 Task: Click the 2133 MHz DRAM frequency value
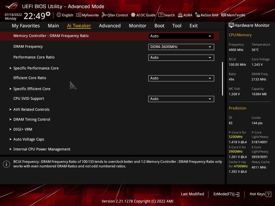(259, 79)
